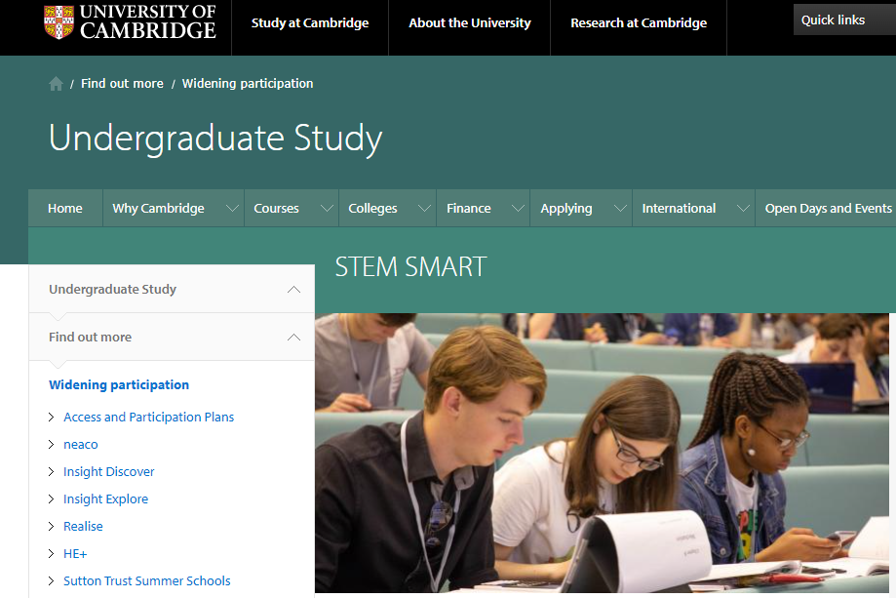Expand the Why Cambridge dropdown chevron

click(232, 209)
